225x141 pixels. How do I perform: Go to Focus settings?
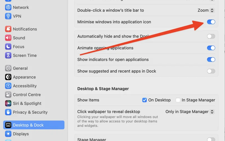point(19,47)
